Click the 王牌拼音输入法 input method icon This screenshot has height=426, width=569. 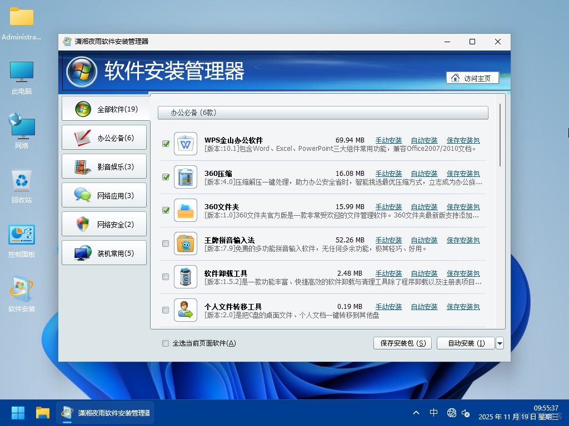(x=185, y=244)
